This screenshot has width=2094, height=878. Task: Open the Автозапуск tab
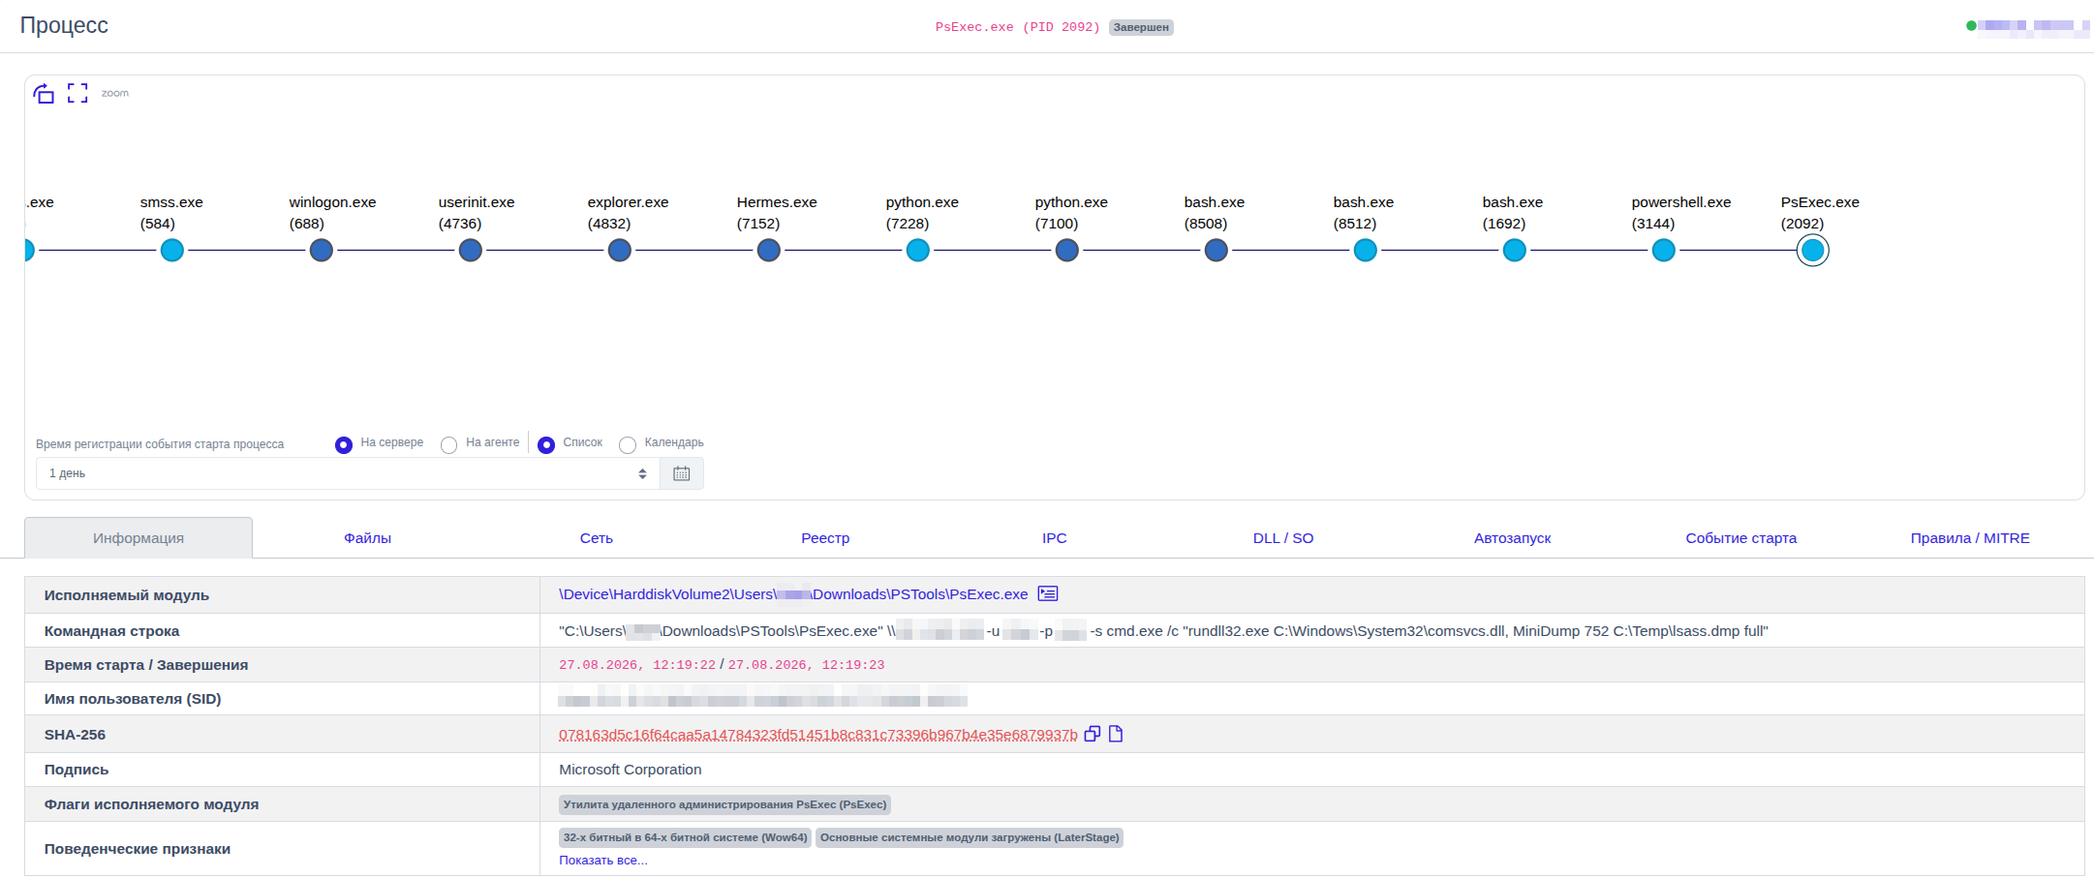pyautogui.click(x=1513, y=538)
